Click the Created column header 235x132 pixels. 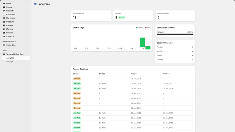click(134, 74)
